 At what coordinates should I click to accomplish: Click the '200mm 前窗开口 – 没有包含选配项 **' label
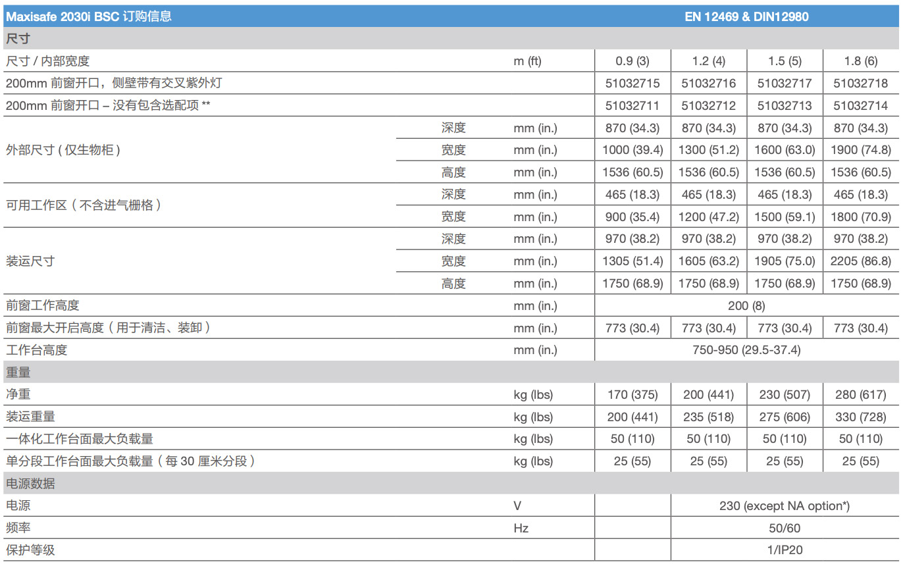(108, 106)
